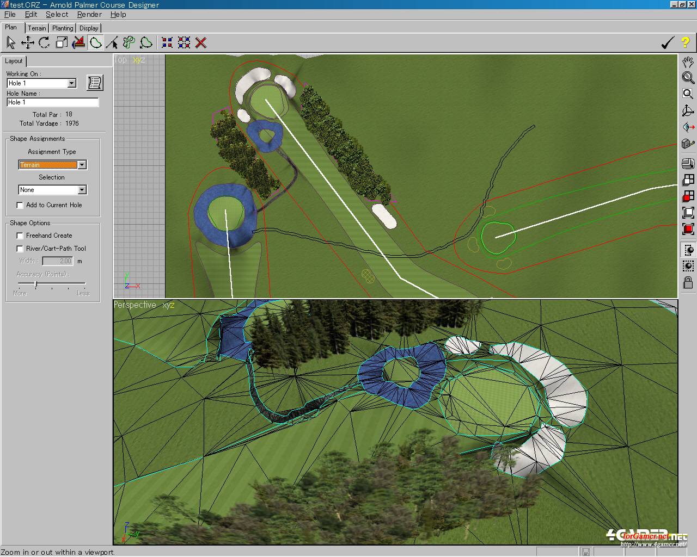Click the Hole Name text field
This screenshot has width=697, height=557.
tap(52, 102)
